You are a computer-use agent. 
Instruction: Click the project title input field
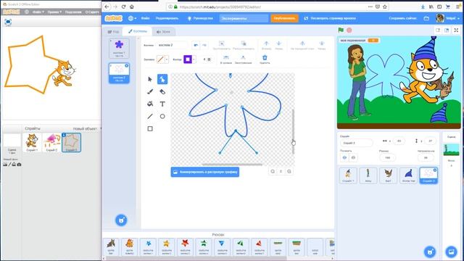(244, 18)
